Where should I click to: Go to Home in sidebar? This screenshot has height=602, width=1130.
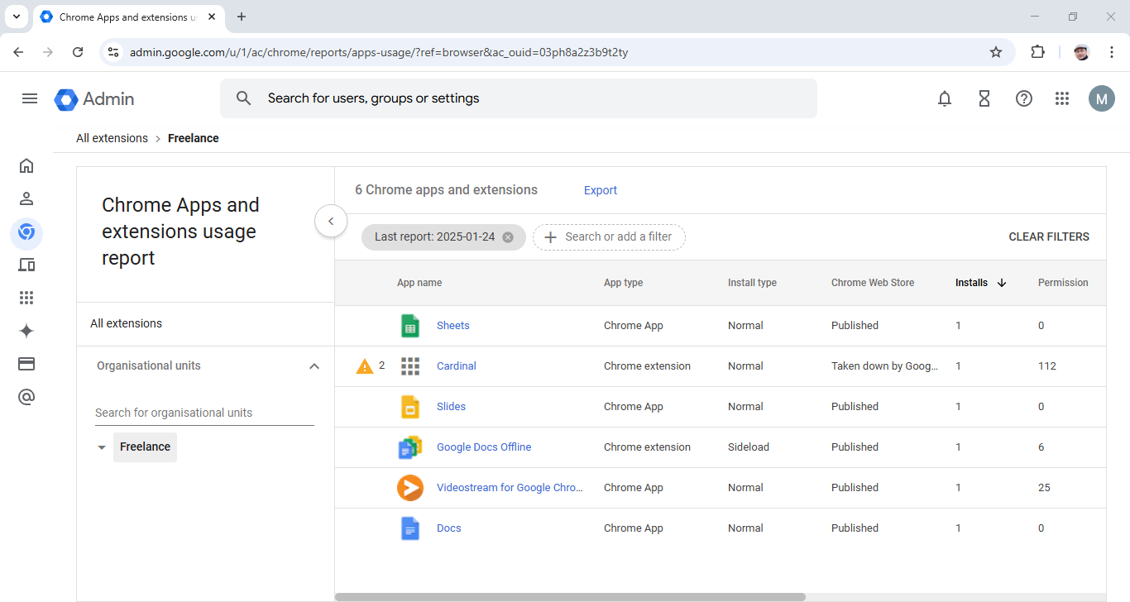(x=26, y=165)
